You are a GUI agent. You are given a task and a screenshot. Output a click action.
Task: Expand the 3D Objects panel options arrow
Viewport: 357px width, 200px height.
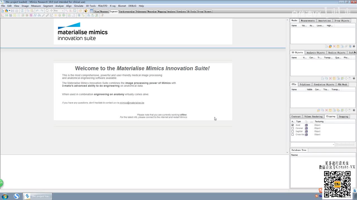pos(354,79)
